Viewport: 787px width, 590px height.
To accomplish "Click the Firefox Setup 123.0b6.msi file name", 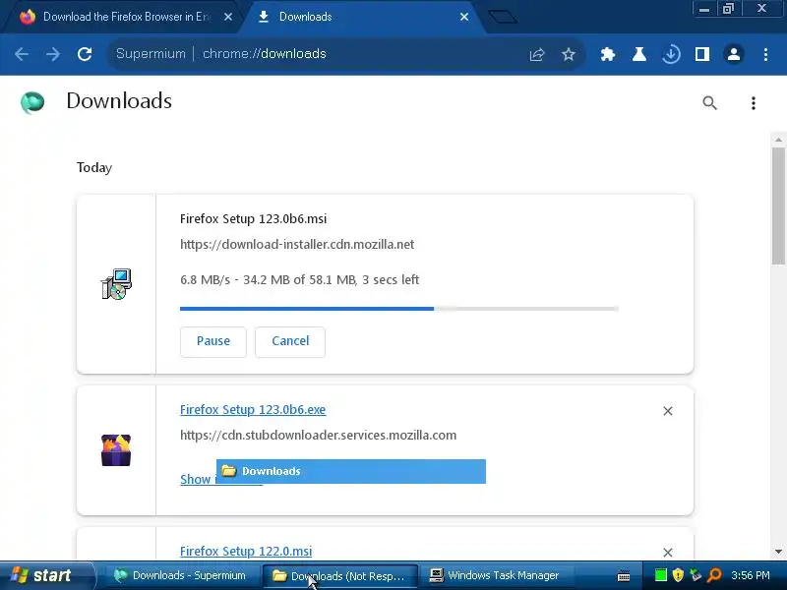I will [253, 218].
